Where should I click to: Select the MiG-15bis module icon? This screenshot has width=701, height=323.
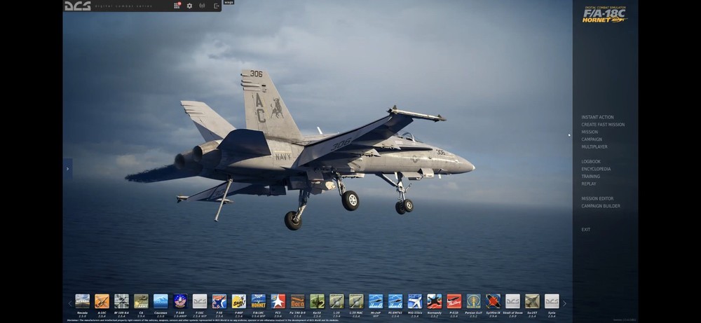[x=415, y=301]
